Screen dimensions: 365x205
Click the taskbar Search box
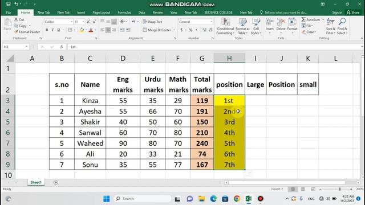143,199
